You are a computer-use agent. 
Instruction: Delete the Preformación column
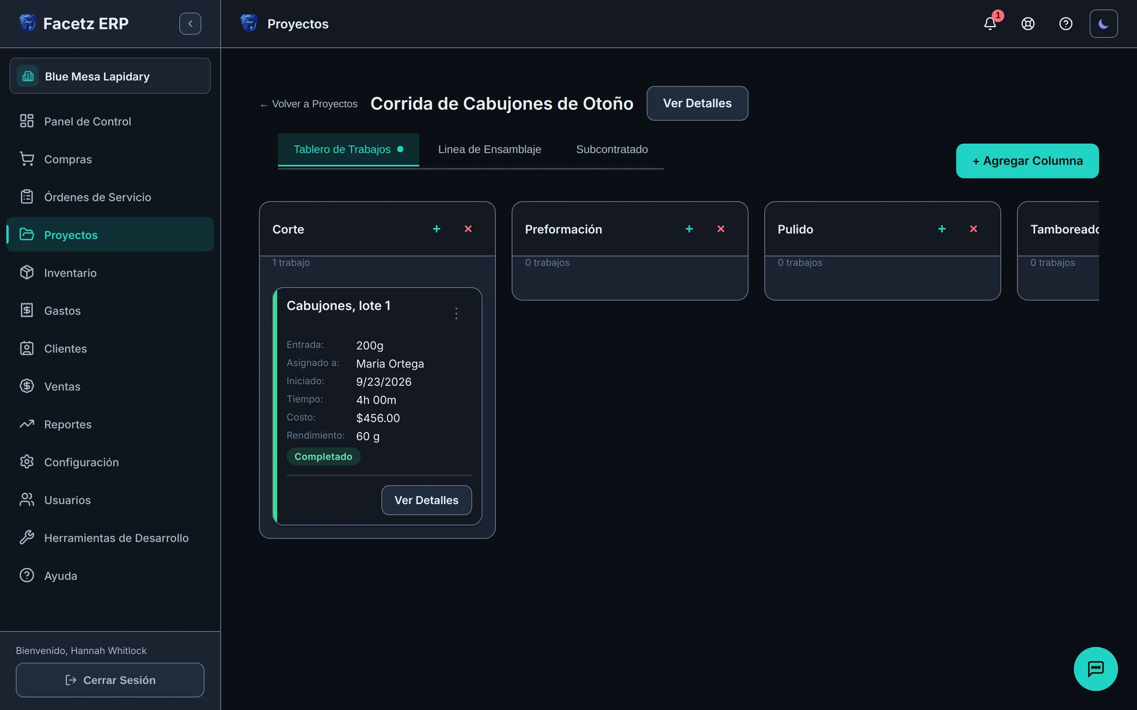pos(721,229)
